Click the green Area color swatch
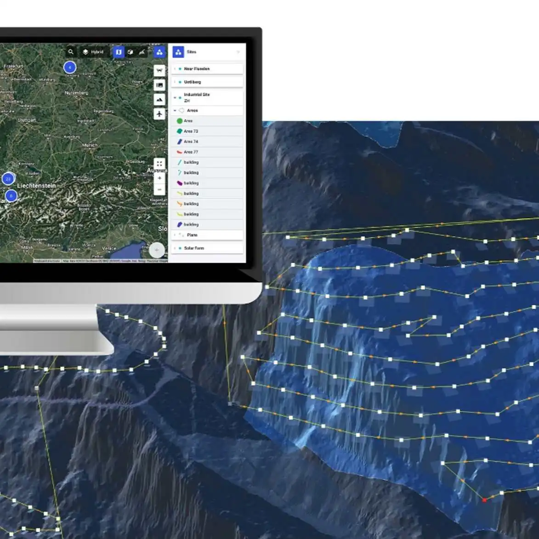 [180, 121]
